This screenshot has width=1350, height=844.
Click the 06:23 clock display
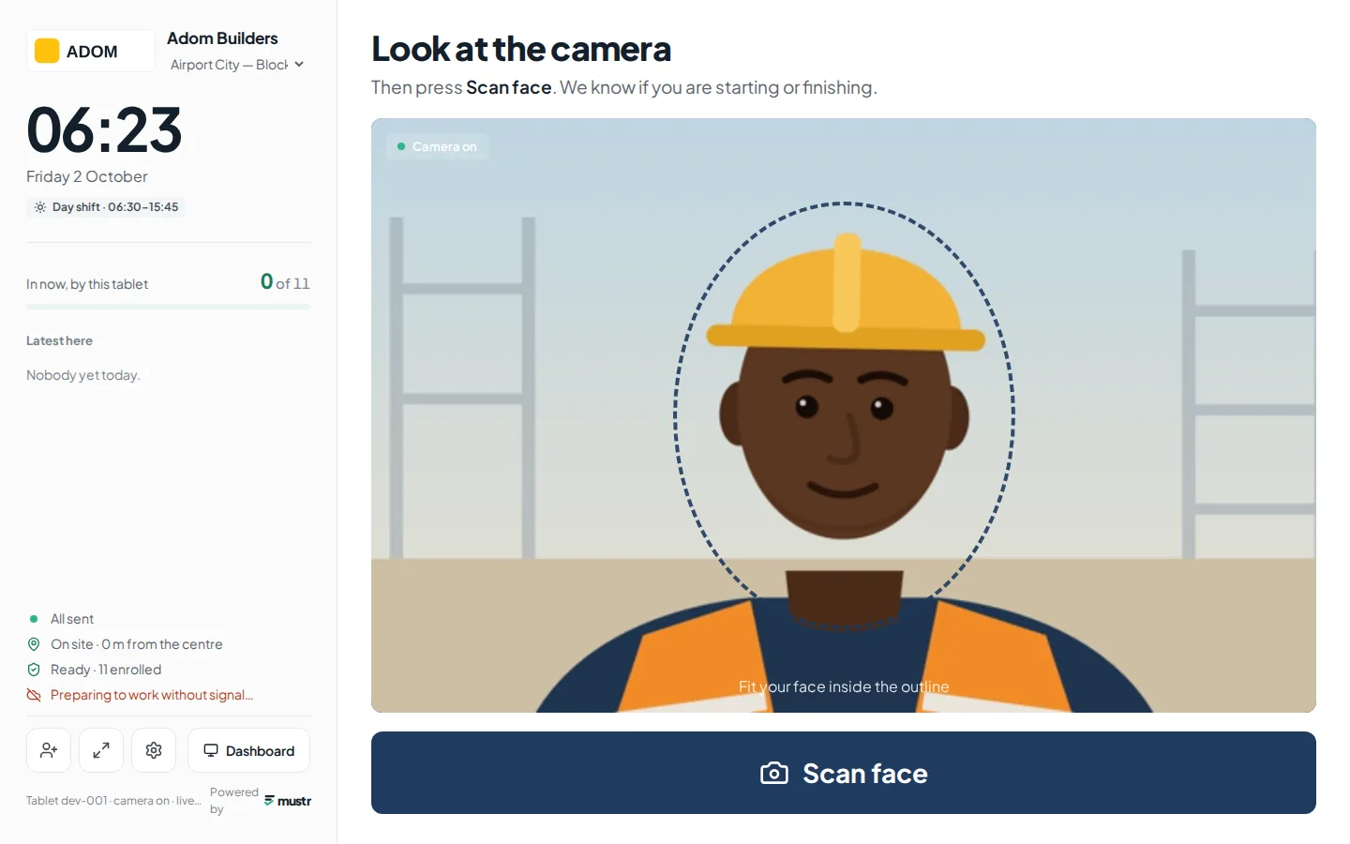coord(104,129)
